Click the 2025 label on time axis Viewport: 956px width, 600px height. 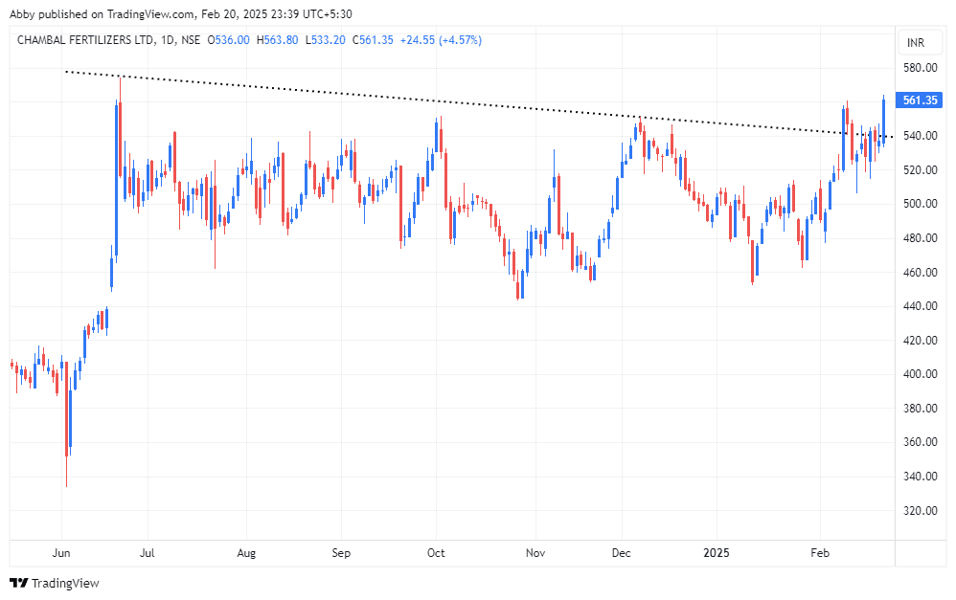[x=717, y=553]
